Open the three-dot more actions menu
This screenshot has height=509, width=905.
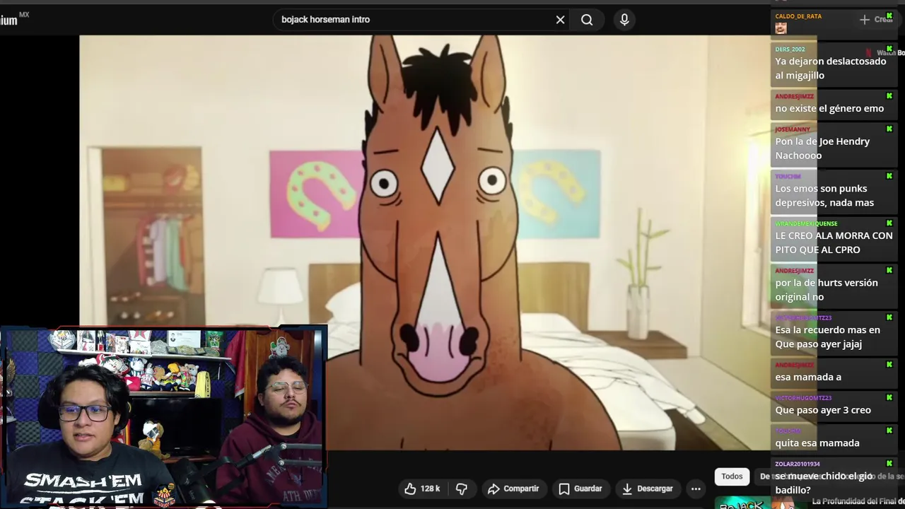(696, 488)
